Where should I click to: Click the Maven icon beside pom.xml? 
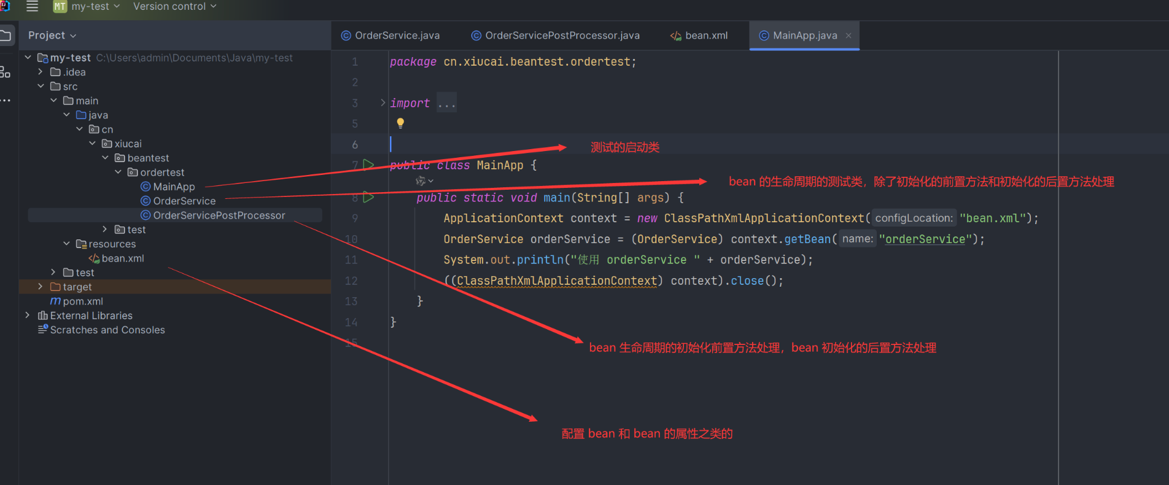point(55,301)
